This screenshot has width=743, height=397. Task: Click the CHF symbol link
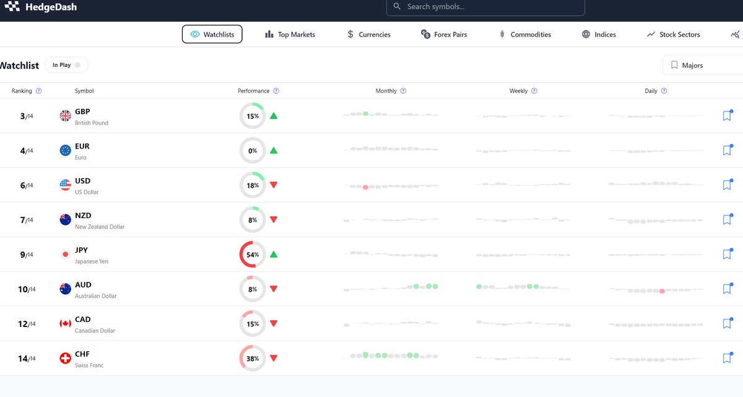pyautogui.click(x=82, y=354)
